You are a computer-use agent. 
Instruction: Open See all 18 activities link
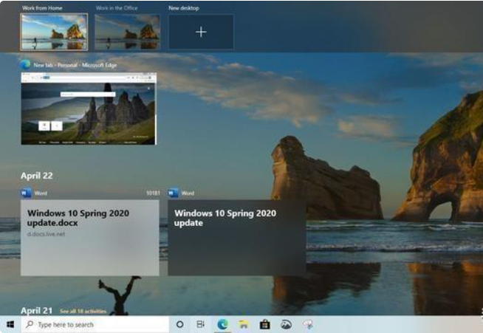(83, 312)
